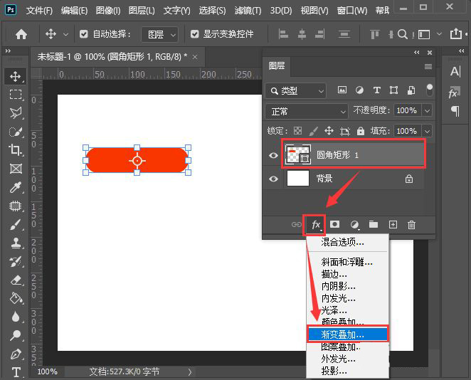
Task: Open the Fill slider dropdown arrow
Action: (427, 131)
